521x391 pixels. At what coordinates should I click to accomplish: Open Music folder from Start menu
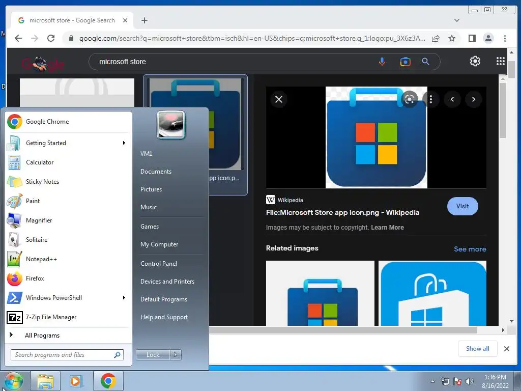[149, 207]
